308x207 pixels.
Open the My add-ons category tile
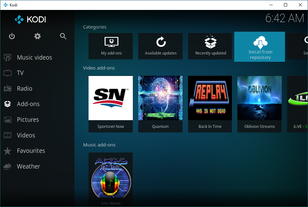click(x=111, y=46)
